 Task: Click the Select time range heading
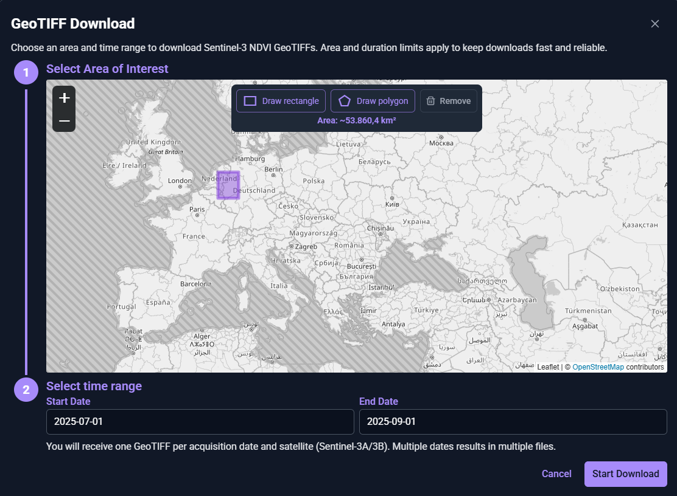[94, 386]
